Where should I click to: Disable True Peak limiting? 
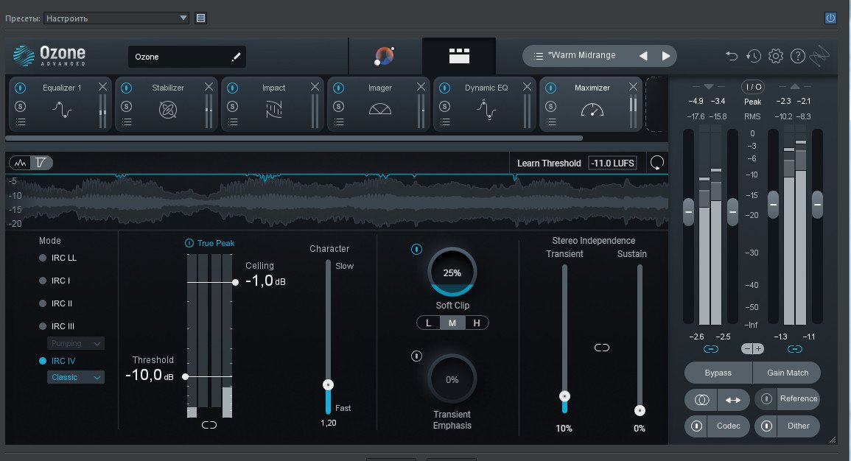pos(189,242)
